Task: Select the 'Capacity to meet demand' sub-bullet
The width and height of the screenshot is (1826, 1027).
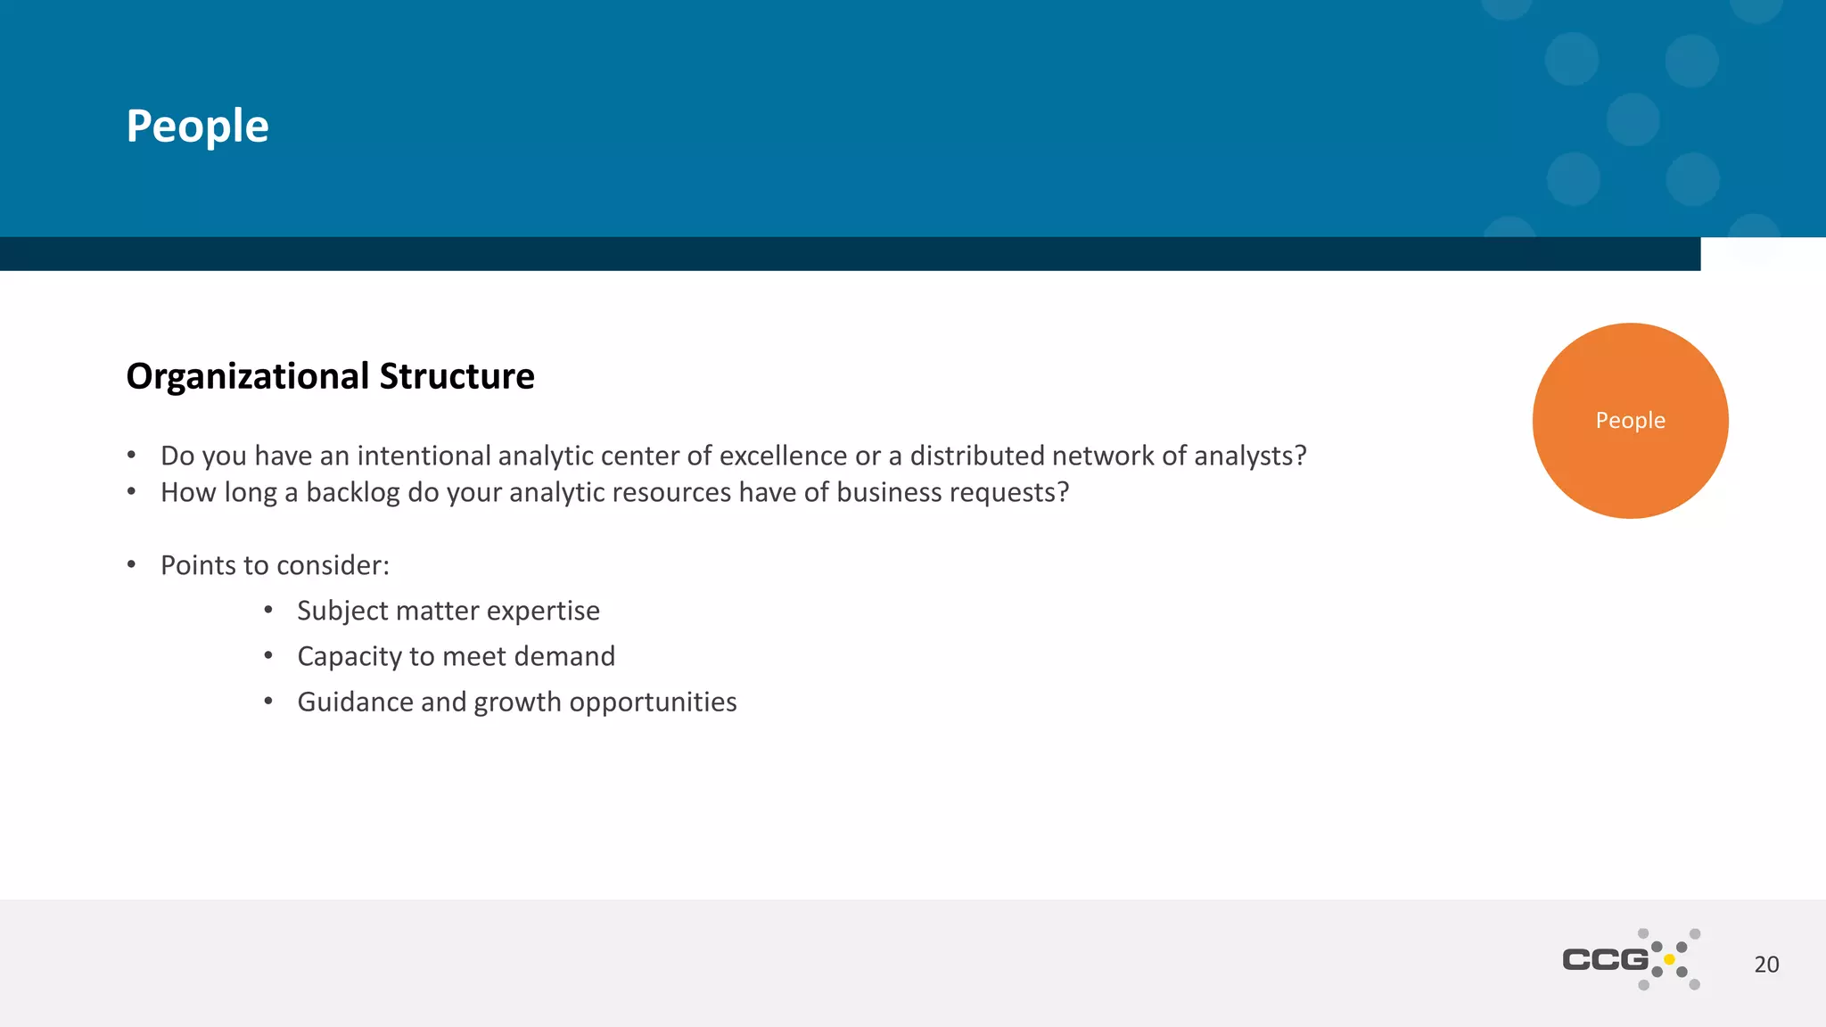Action: click(x=456, y=656)
